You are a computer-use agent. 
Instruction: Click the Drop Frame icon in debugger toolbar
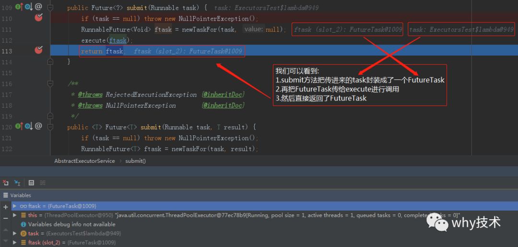[x=6, y=182]
